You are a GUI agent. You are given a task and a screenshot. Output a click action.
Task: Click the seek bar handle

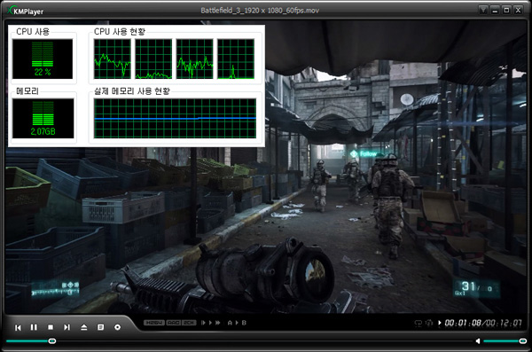52,340
